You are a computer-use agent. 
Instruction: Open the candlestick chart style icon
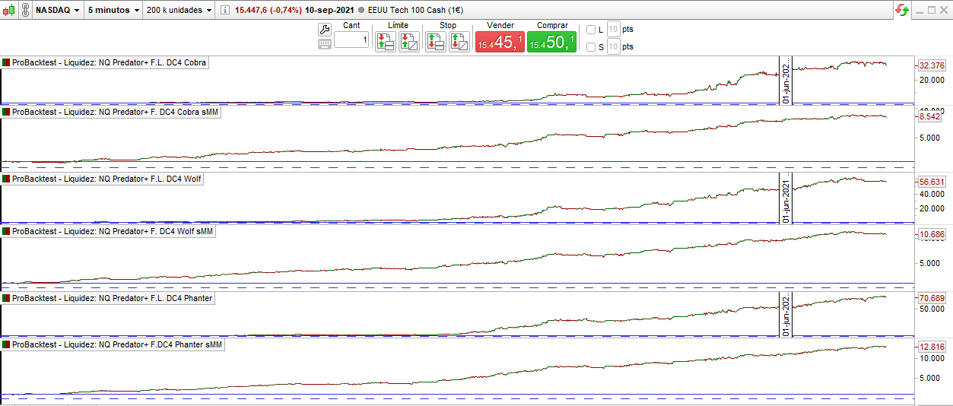point(9,11)
